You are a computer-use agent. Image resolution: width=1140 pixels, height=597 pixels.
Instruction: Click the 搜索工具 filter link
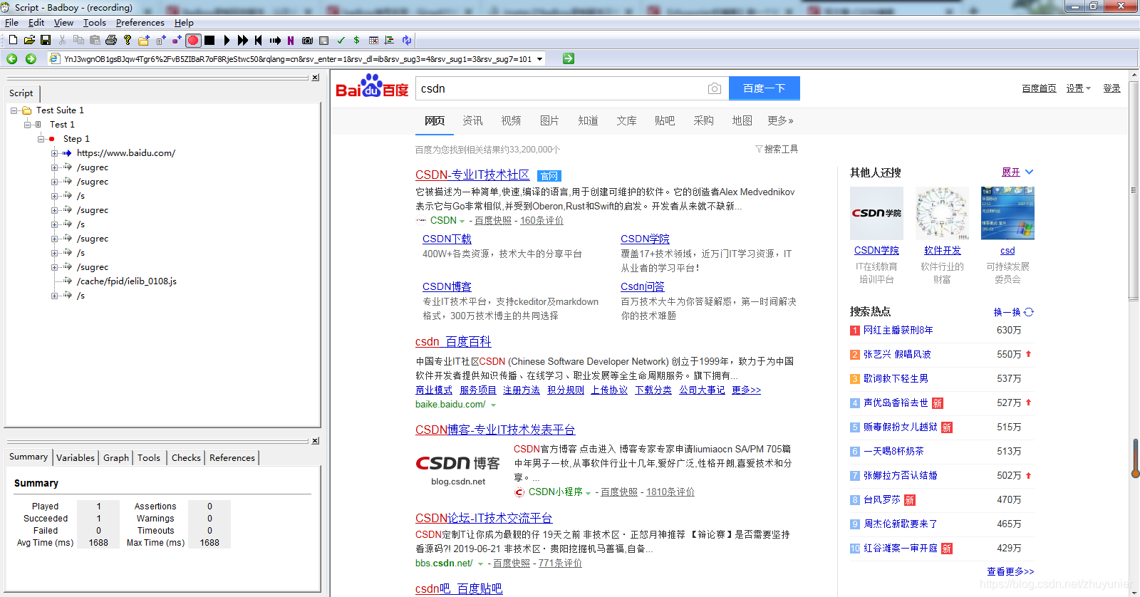[x=777, y=150]
